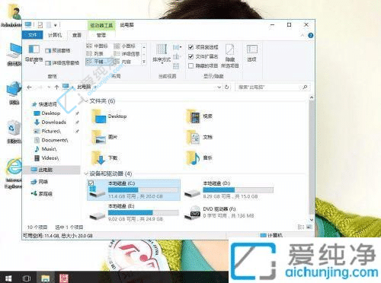Select the Desktop folder in file list
This screenshot has height=283, width=381.
(x=109, y=116)
